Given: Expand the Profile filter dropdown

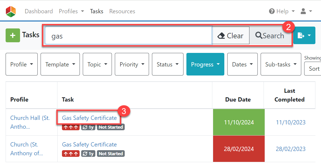Looking at the screenshot, I should 22,64.
